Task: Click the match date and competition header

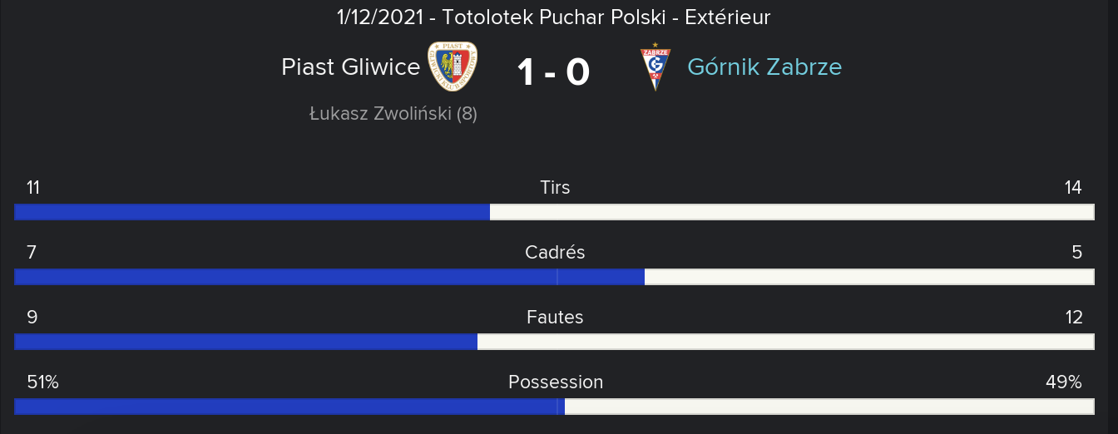Action: click(x=554, y=17)
